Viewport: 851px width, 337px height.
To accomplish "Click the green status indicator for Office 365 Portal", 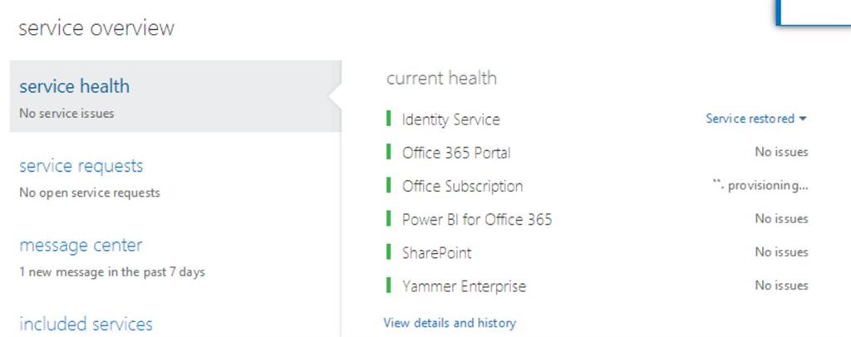I will coord(389,153).
